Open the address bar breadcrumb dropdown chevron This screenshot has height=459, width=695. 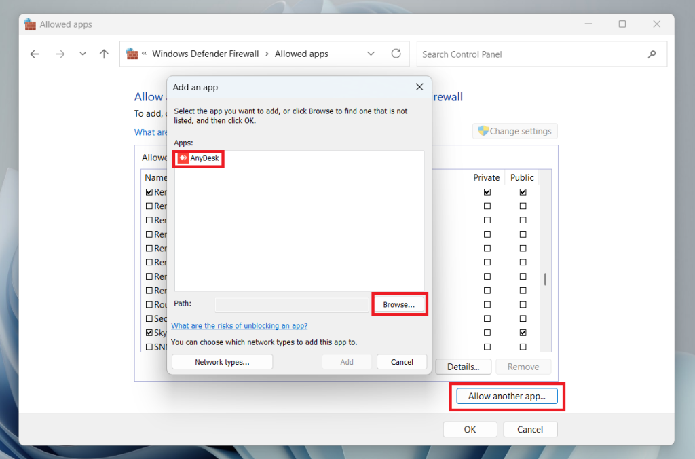pyautogui.click(x=371, y=54)
